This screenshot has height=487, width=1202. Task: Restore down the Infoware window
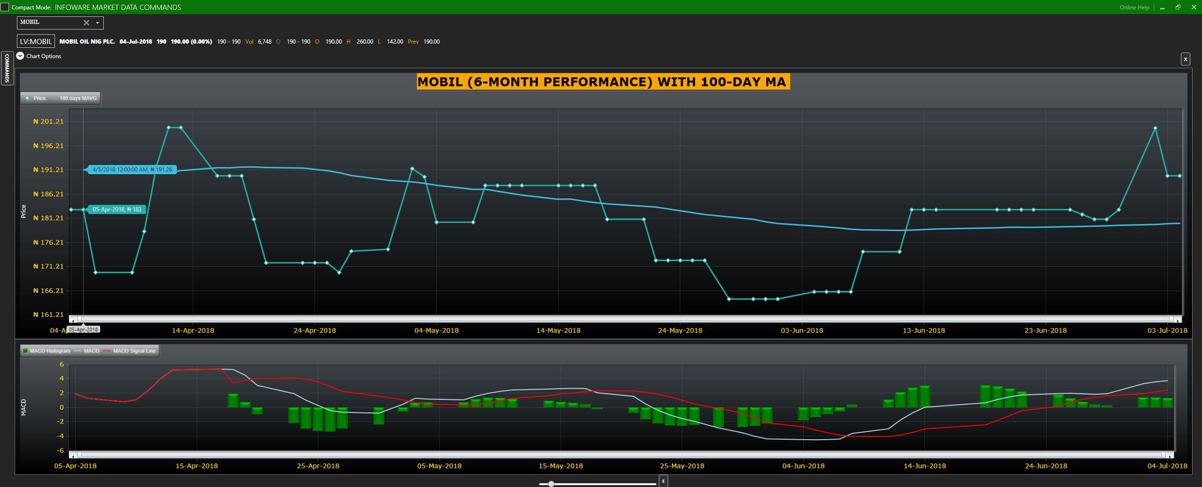point(1178,7)
